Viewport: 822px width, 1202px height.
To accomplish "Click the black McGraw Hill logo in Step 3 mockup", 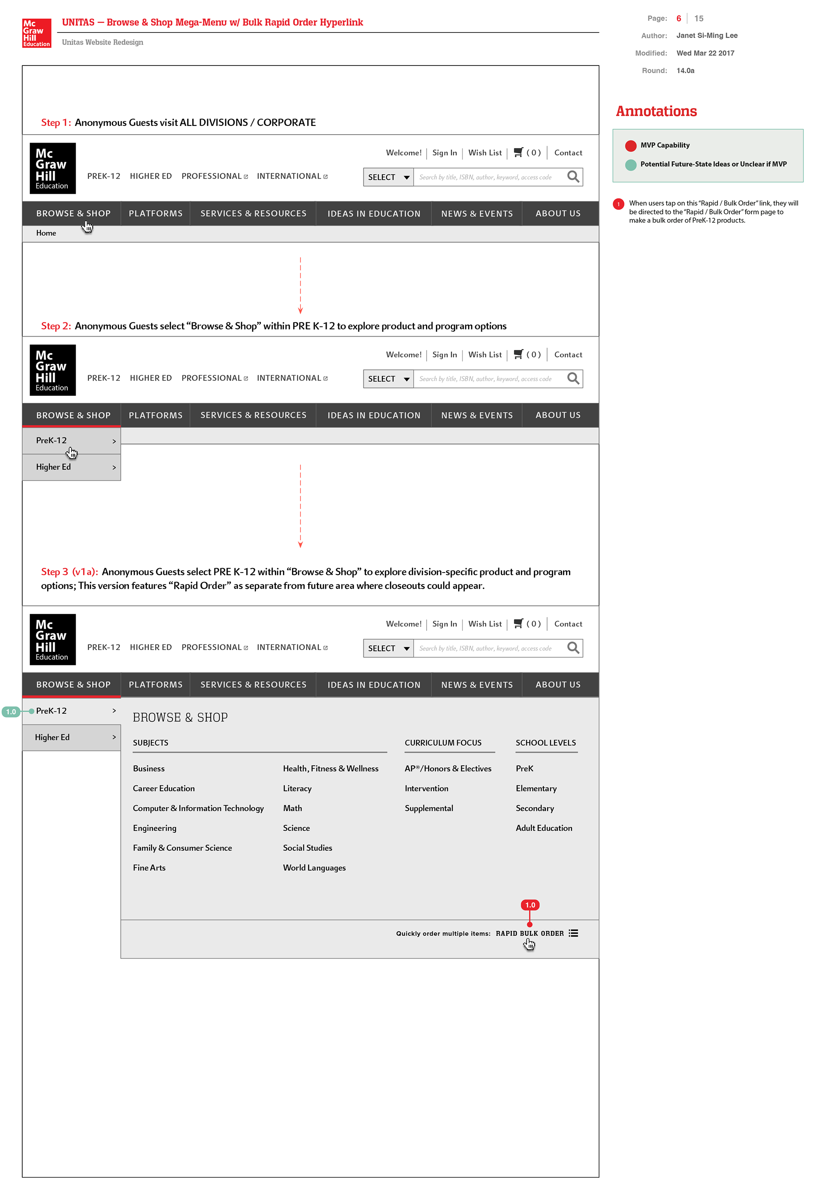I will coord(53,640).
